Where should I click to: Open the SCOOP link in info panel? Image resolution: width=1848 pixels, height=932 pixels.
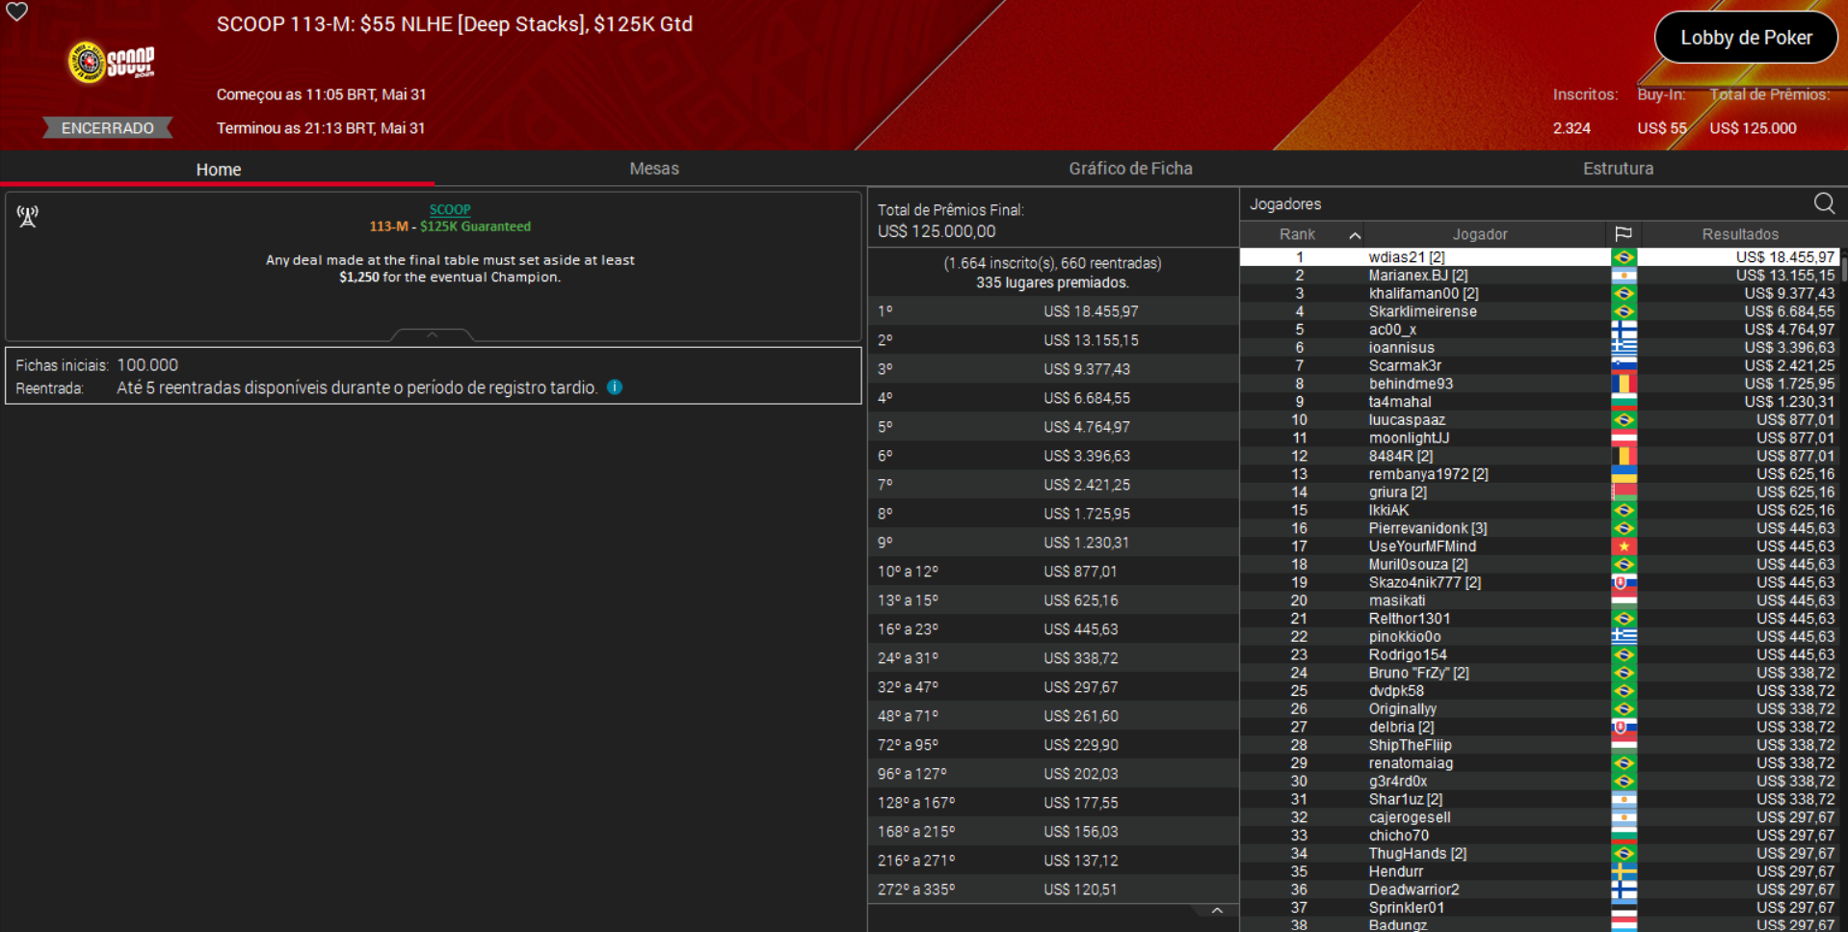coord(450,209)
